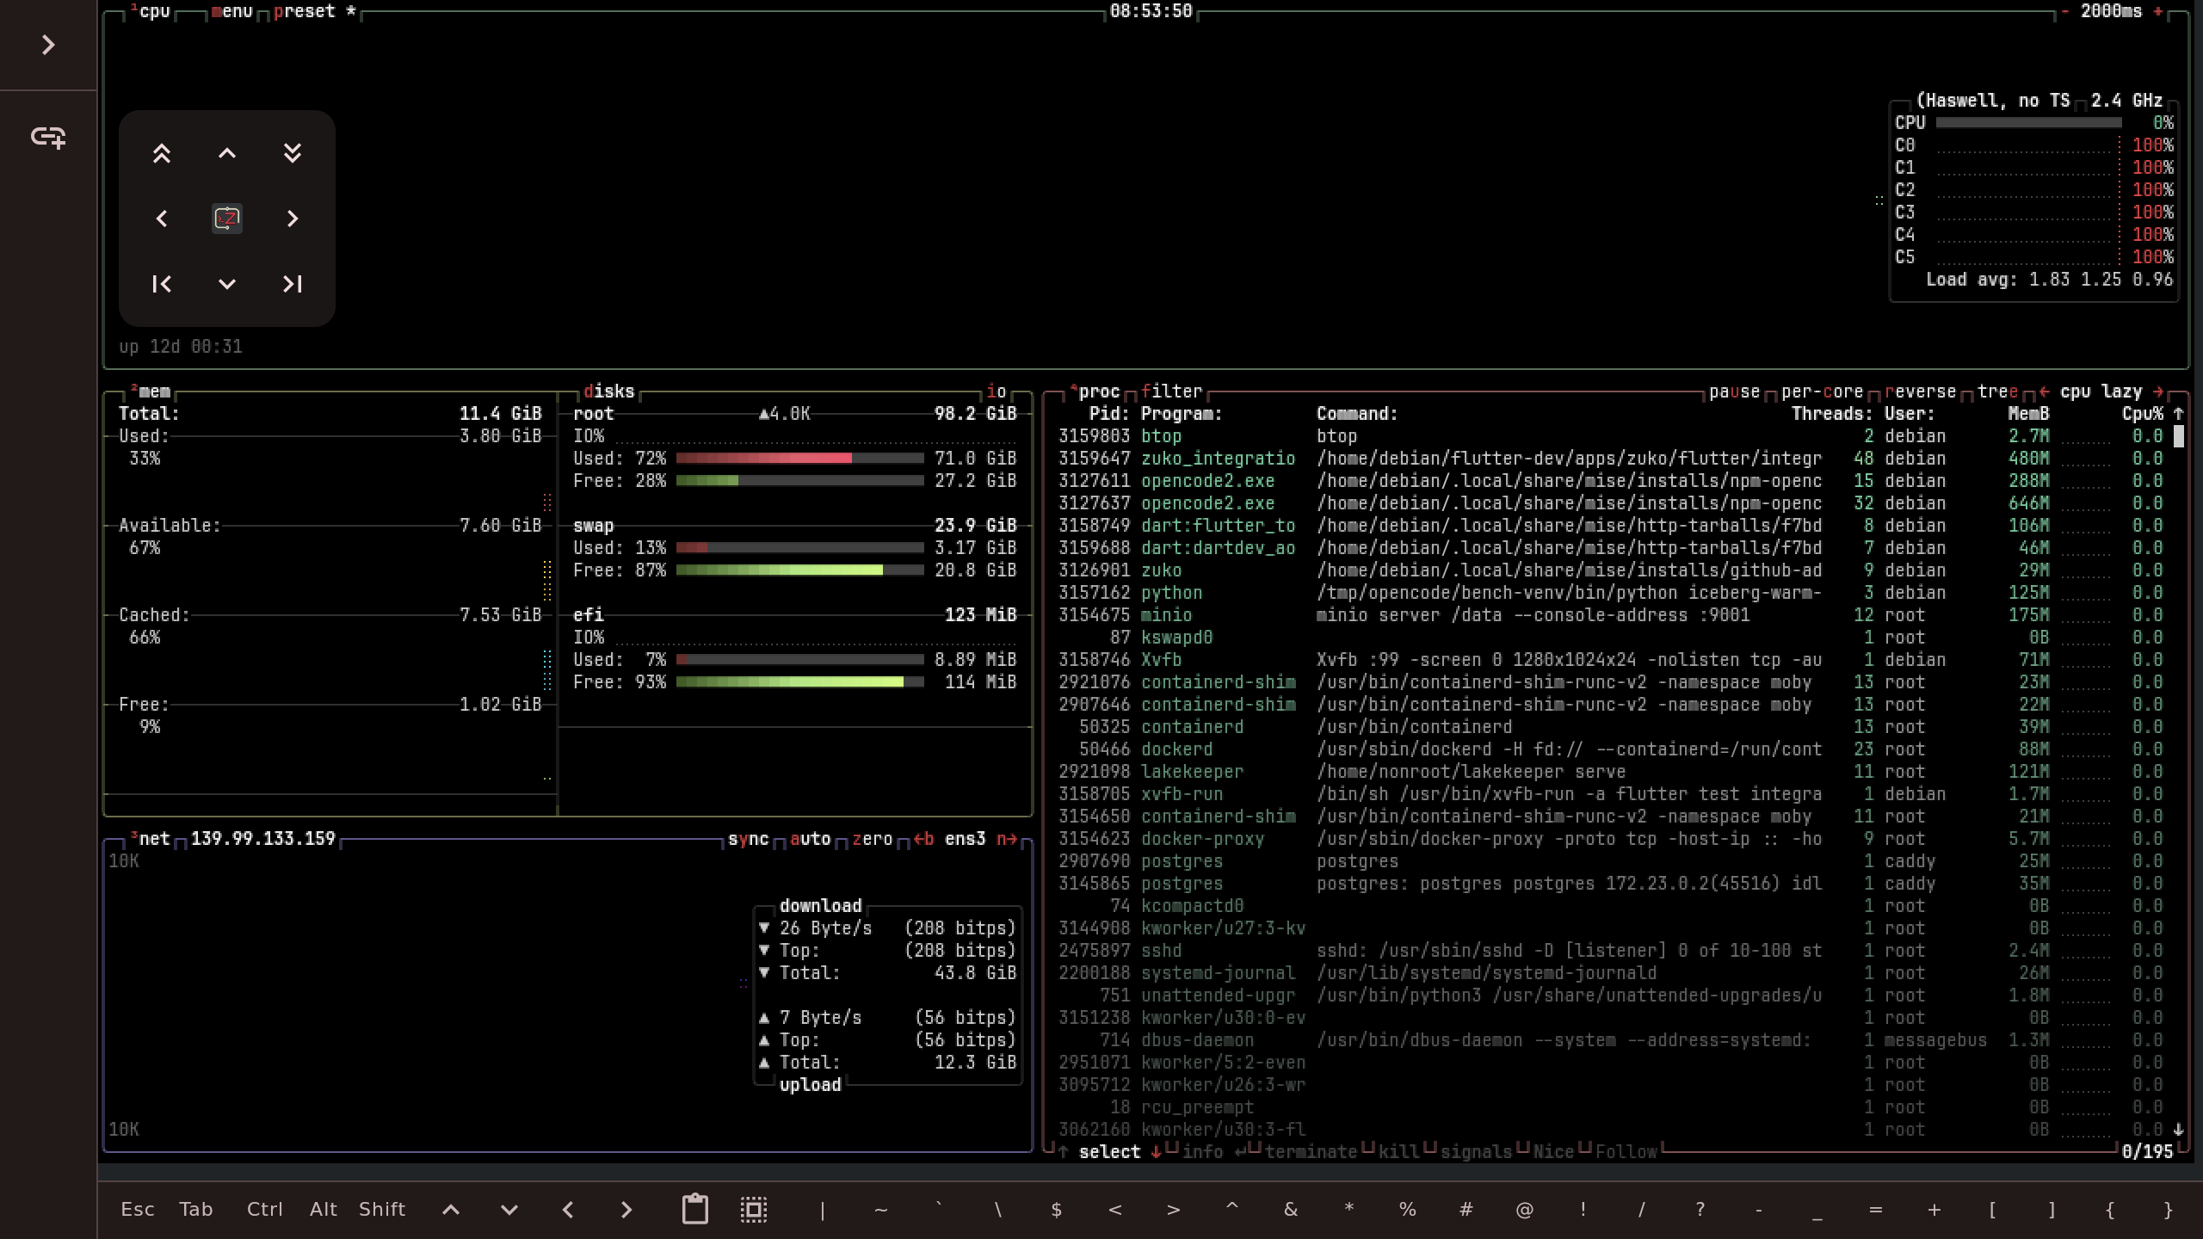Click the select-area icon in key bar
This screenshot has height=1239, width=2203.
pos(754,1209)
